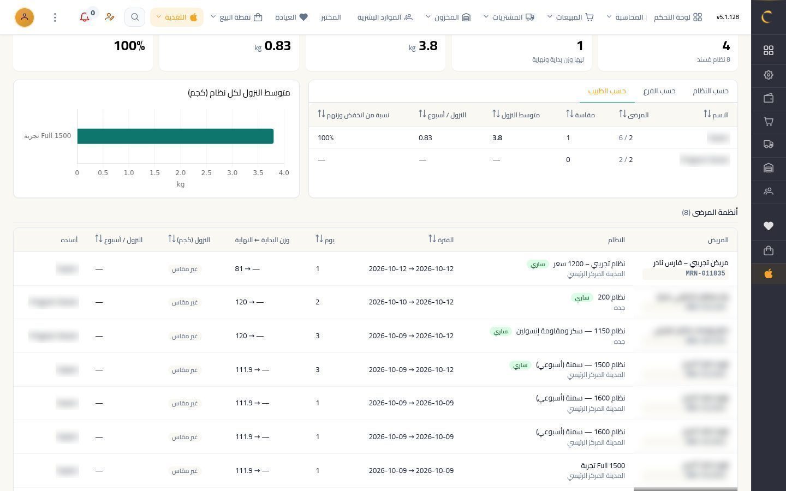Open the المشتريات dropdown
The height and width of the screenshot is (491, 786).
pos(509,17)
